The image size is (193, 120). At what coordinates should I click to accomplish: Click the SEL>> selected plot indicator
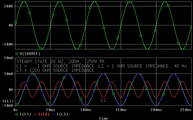pos(7,101)
